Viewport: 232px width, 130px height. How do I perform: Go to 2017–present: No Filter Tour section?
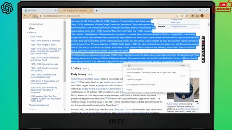click(x=46, y=99)
